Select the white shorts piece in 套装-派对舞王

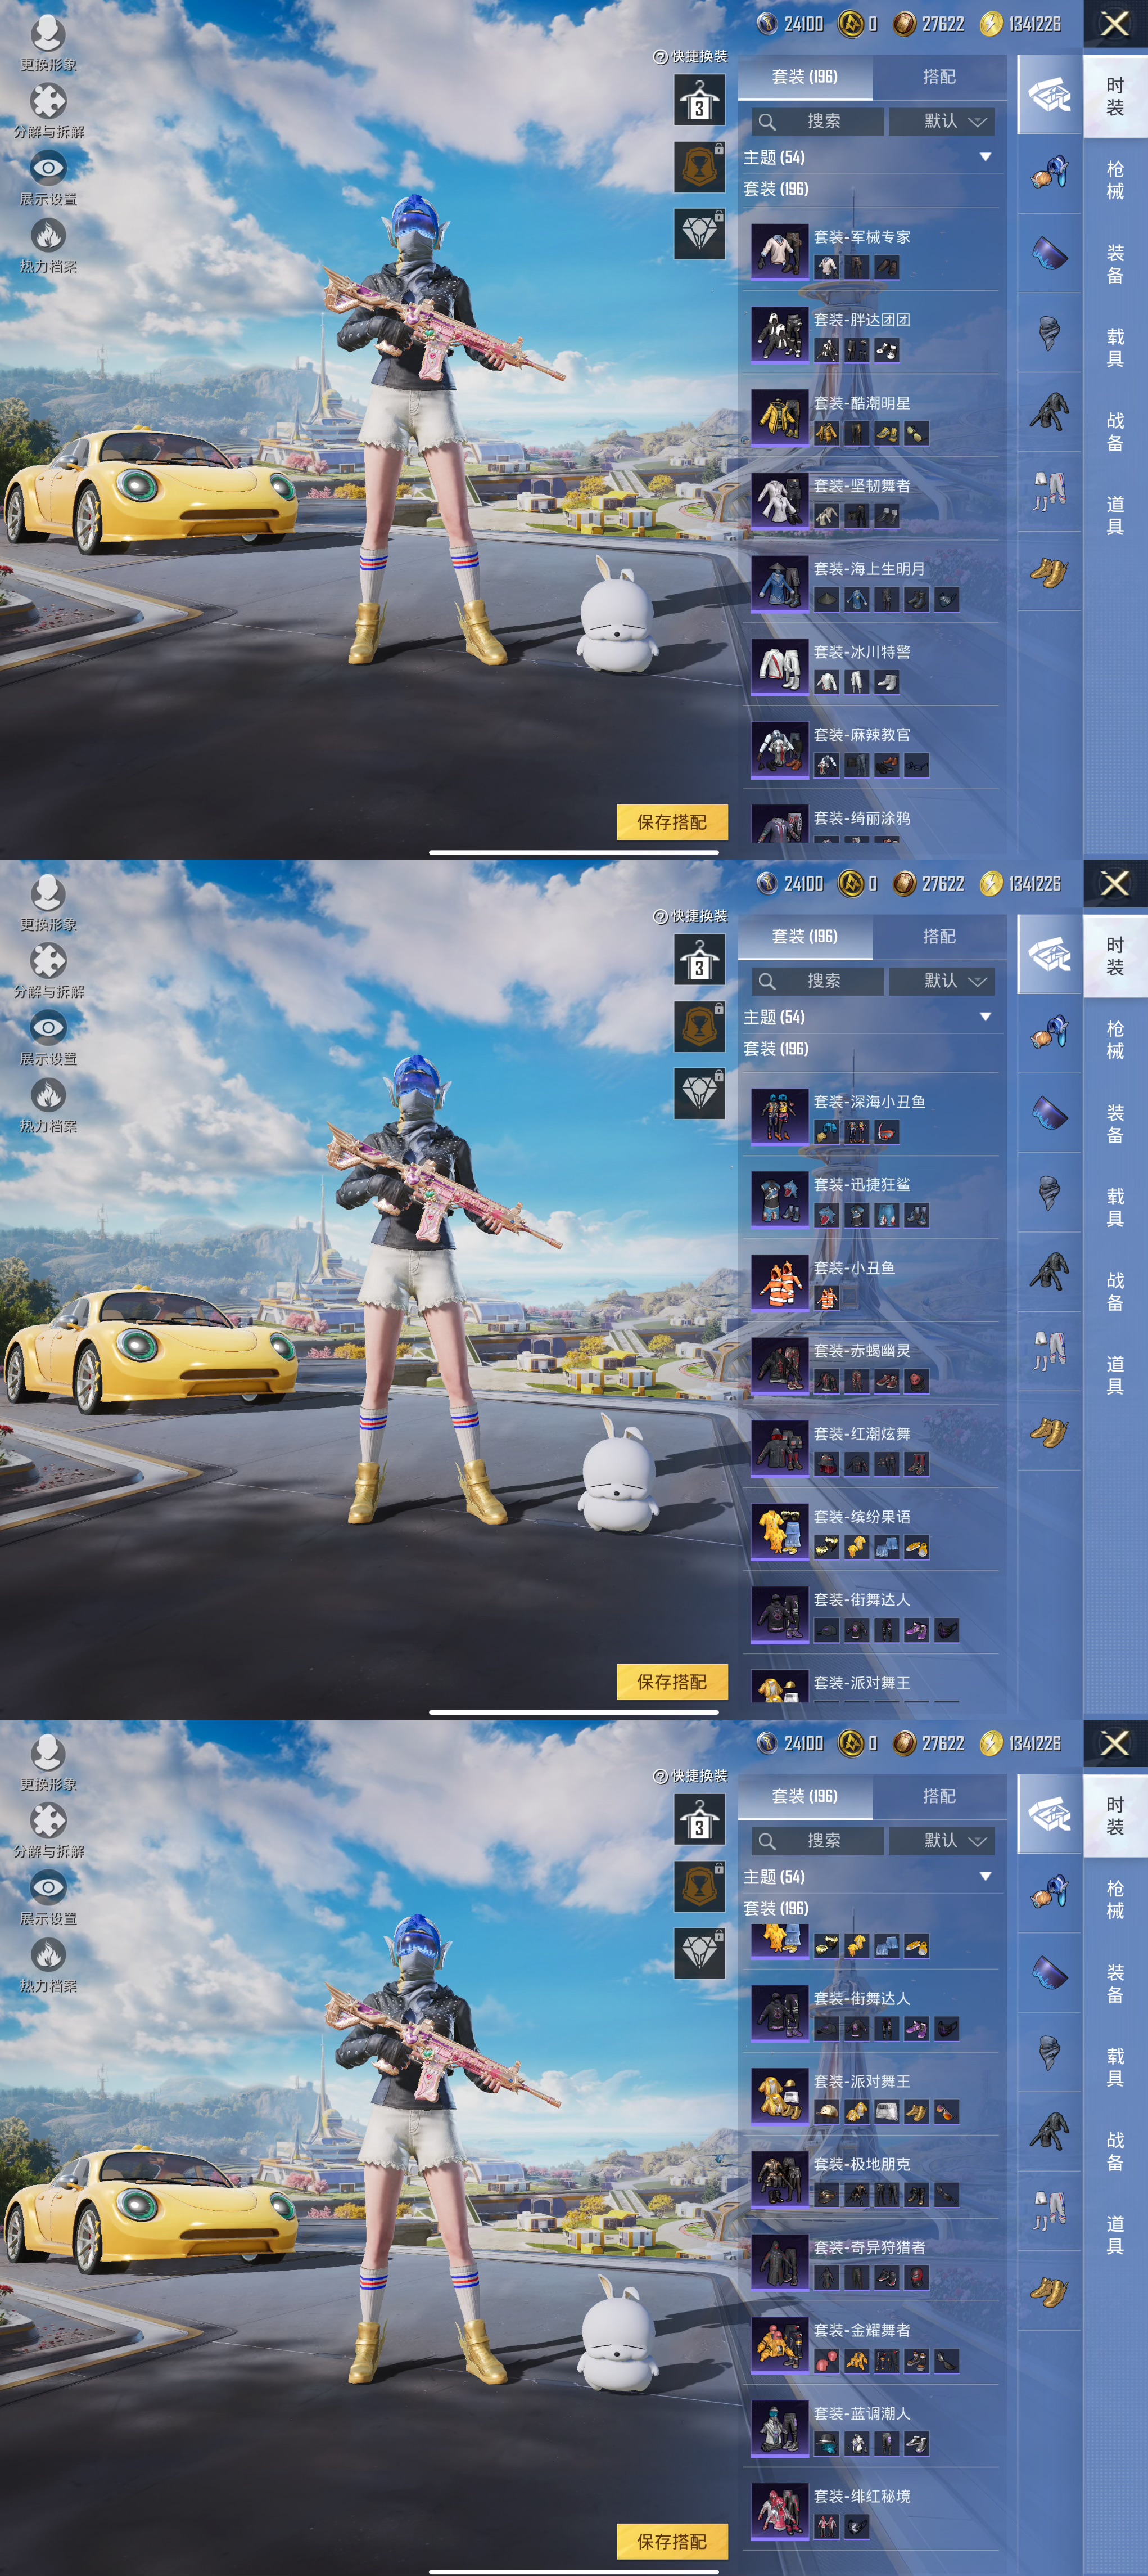click(886, 2111)
